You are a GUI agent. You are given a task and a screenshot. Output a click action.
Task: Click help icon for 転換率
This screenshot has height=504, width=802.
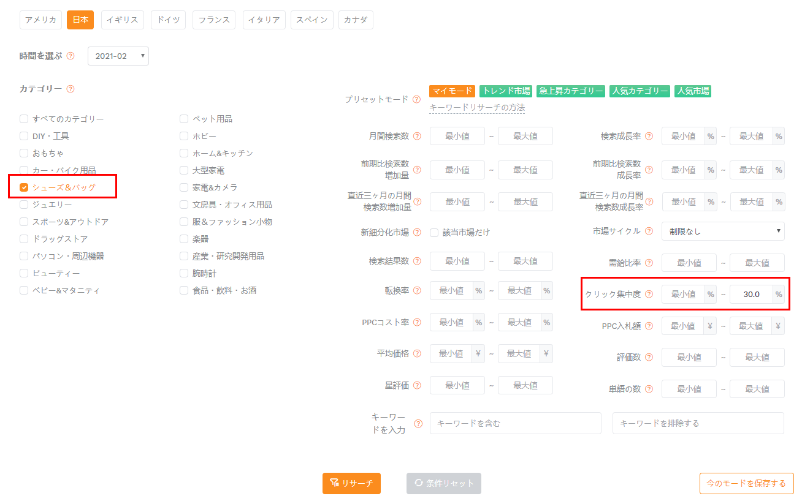(x=417, y=290)
